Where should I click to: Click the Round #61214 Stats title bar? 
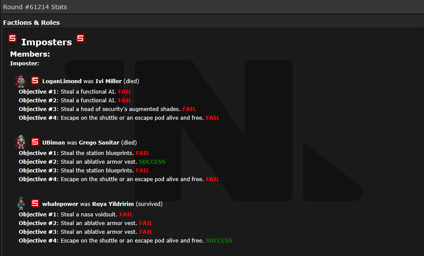click(x=35, y=7)
